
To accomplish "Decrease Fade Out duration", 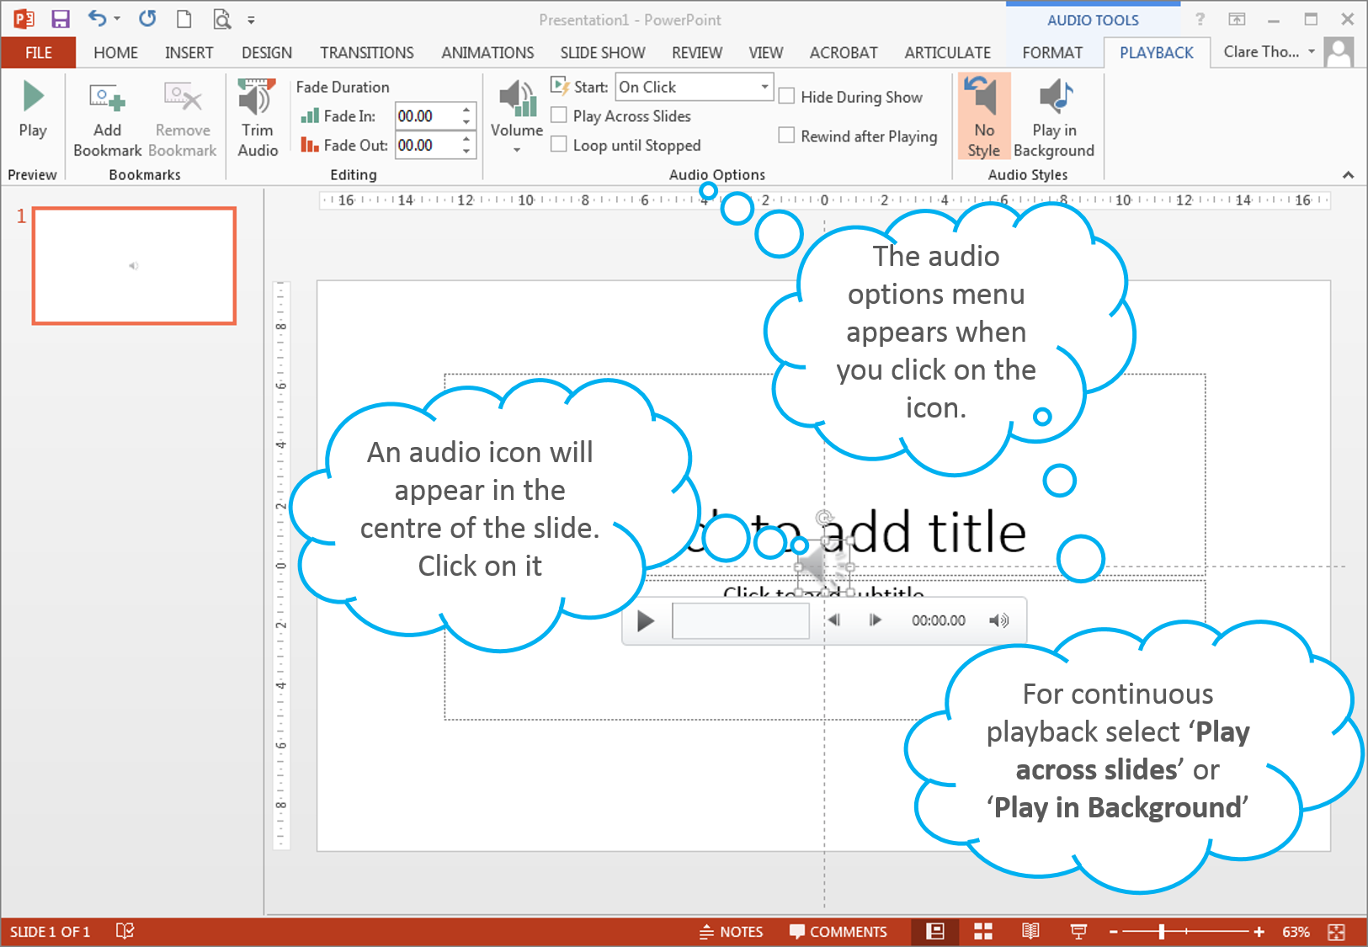I will pyautogui.click(x=466, y=151).
